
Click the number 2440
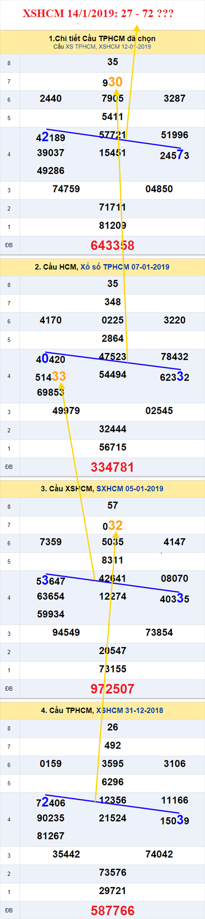(x=51, y=98)
